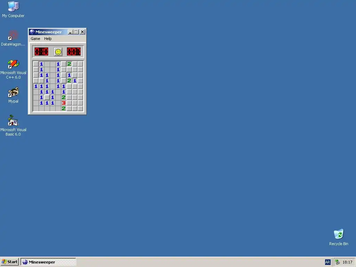Minimize the Minesweeper window
Image resolution: width=356 pixels, height=267 pixels.
click(70, 32)
